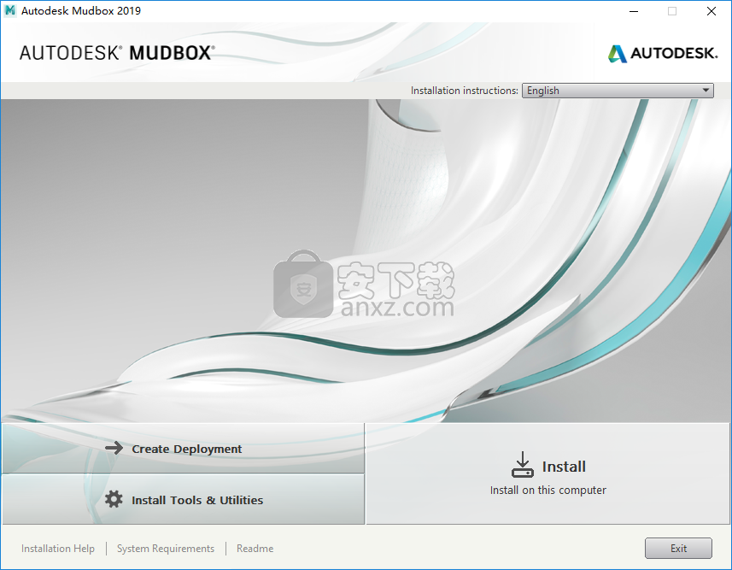Open Install Tools & Utilities
The image size is (732, 570).
click(183, 499)
